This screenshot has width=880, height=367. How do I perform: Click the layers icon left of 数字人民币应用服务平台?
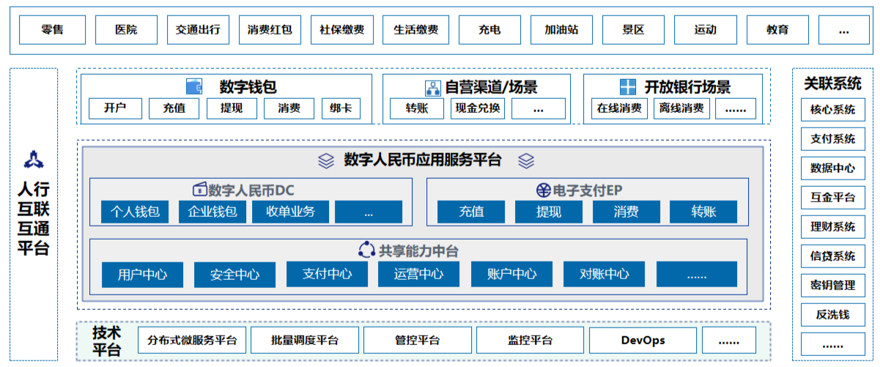tap(326, 160)
